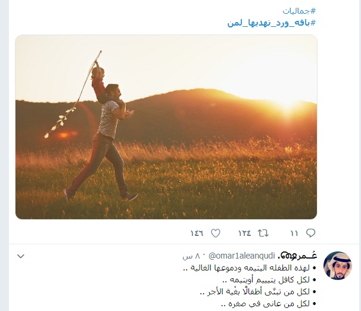Visit the @omar1aleanqudi handle link
Image resolution: width=361 pixels, height=311 pixels.
click(x=242, y=256)
